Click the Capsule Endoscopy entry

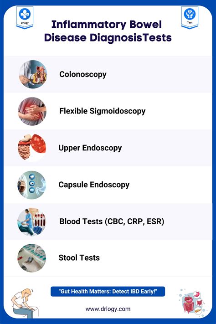pyautogui.click(x=94, y=185)
